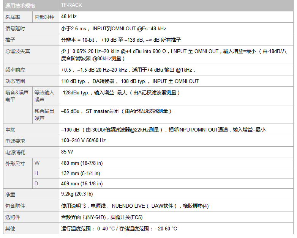Click the '净重' row label
The width and height of the screenshot is (297, 238).
(10, 194)
